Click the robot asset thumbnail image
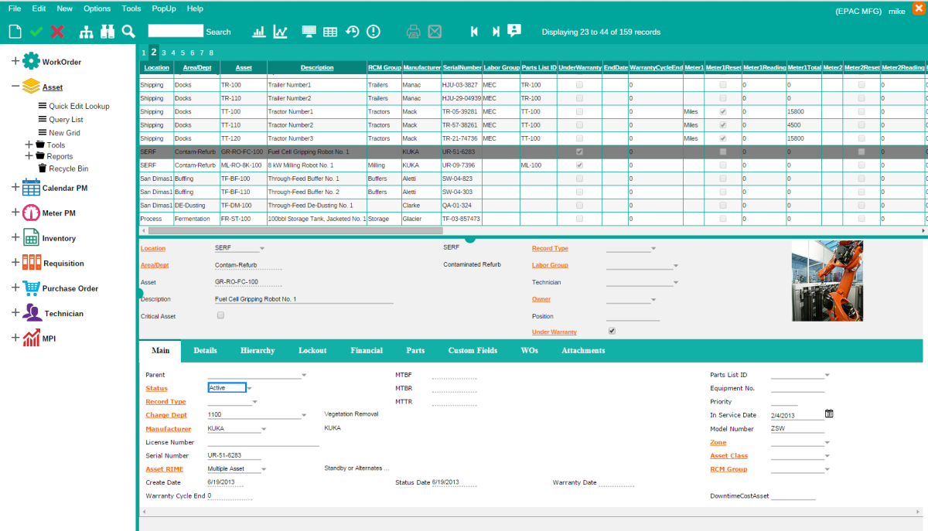 pos(827,281)
